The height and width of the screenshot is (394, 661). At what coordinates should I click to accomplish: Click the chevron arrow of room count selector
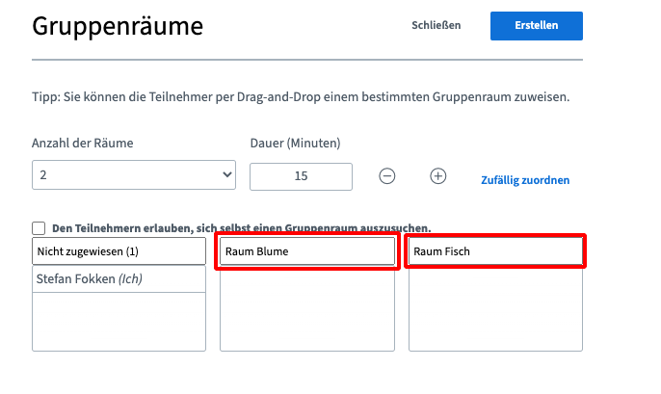click(x=227, y=175)
